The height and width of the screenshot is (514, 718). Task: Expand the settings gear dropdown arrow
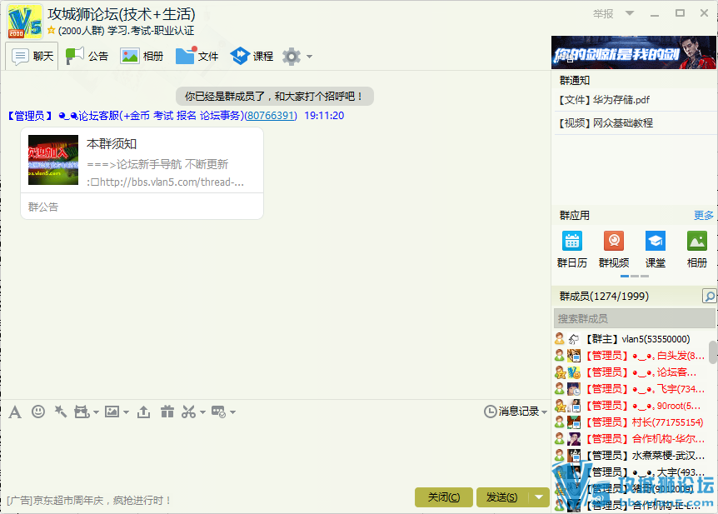point(310,57)
